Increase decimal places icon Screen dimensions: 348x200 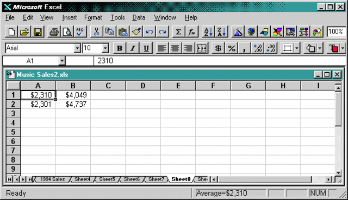coord(258,48)
